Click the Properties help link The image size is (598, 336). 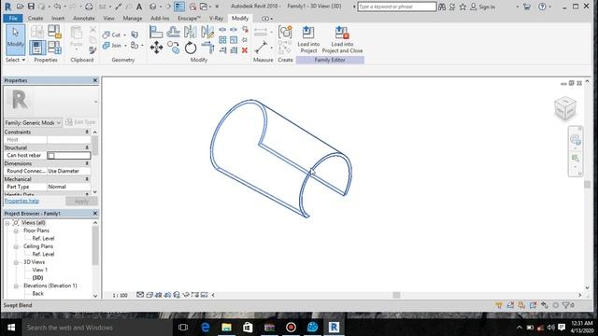click(21, 201)
